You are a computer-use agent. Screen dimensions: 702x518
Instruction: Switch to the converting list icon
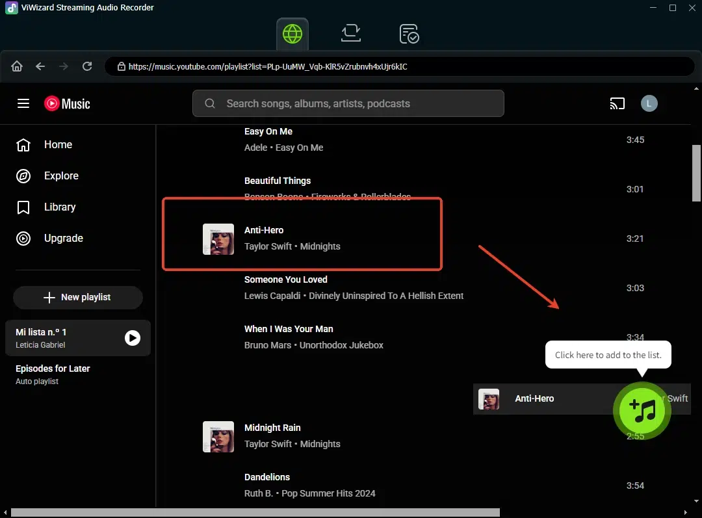click(x=350, y=34)
